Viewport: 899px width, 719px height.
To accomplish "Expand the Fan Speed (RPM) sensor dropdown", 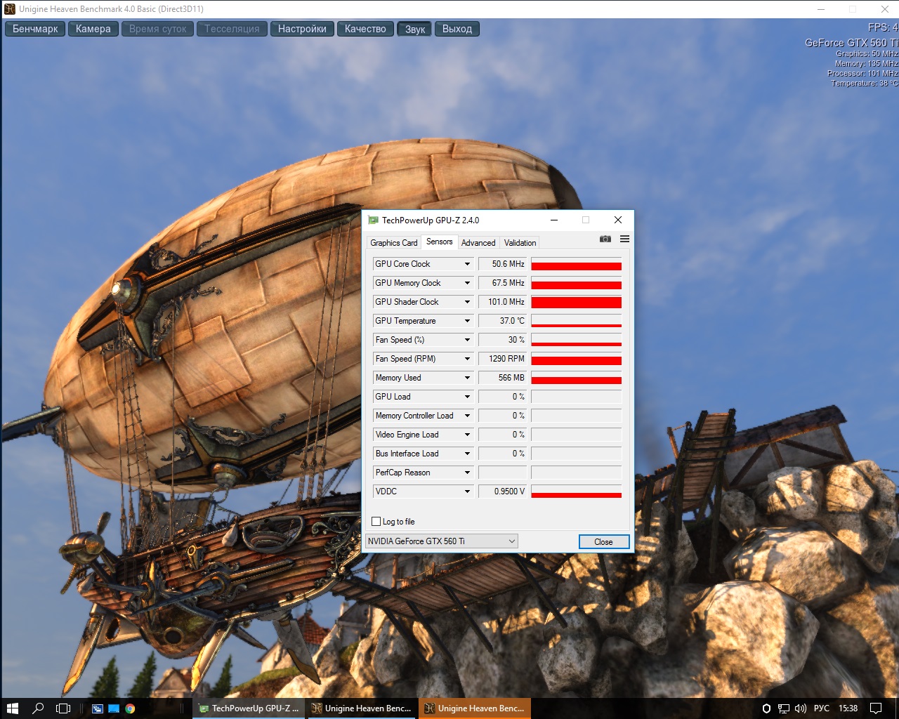I will click(x=467, y=359).
